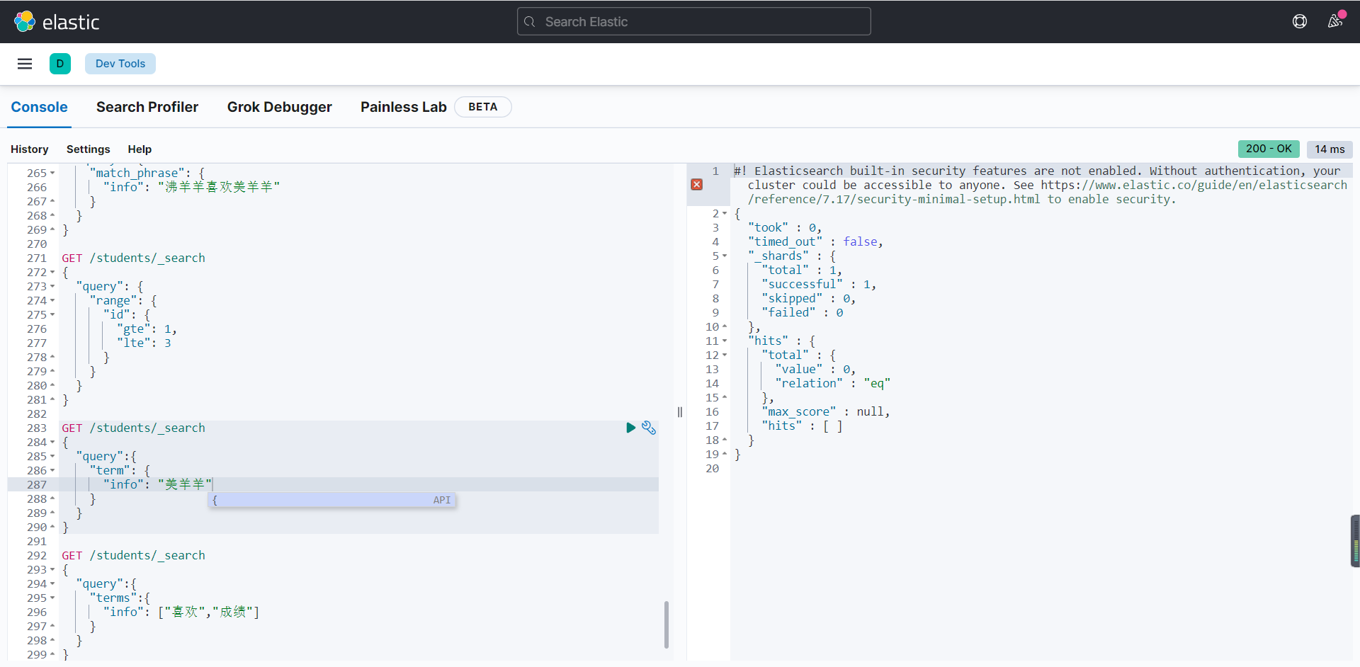This screenshot has height=667, width=1360.
Task: Open the wrench request options menu
Action: pos(649,428)
